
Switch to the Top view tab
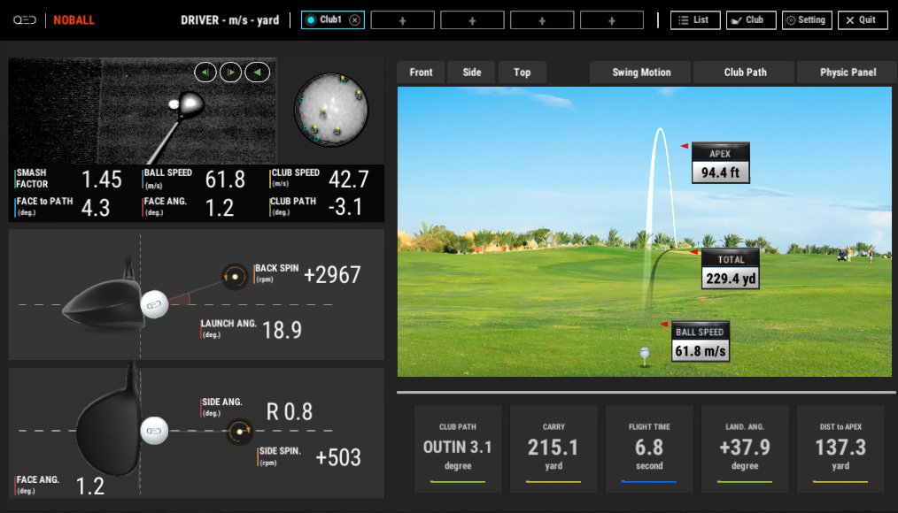pyautogui.click(x=522, y=73)
